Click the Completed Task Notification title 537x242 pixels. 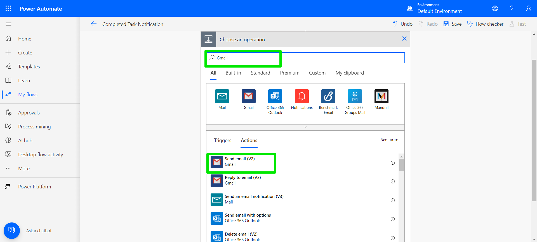point(133,24)
